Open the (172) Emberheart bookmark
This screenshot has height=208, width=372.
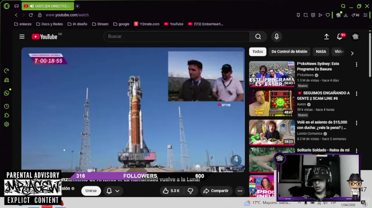205,24
